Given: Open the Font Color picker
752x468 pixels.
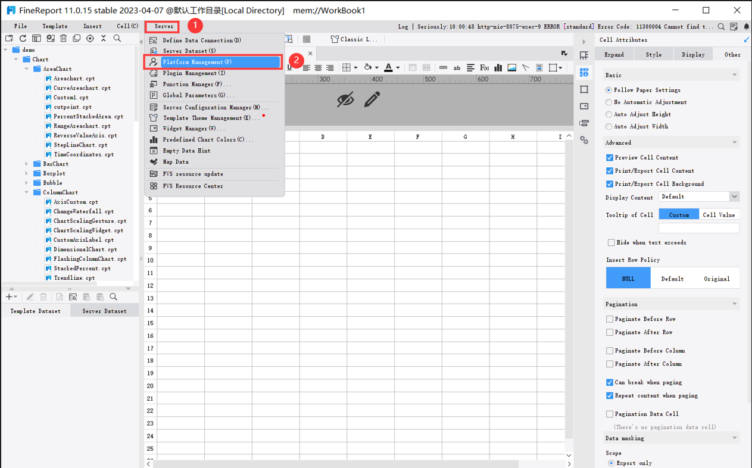Looking at the screenshot, I should (x=398, y=67).
